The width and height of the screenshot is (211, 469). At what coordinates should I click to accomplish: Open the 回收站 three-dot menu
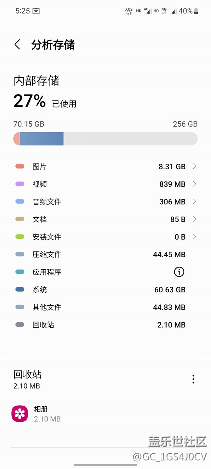(193, 379)
